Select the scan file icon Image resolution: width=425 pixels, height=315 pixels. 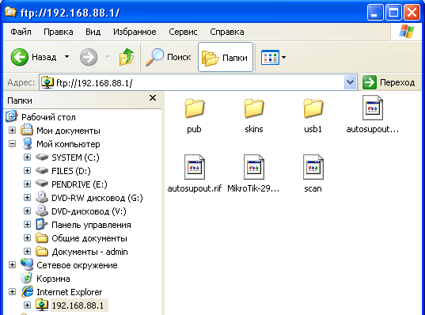tap(313, 167)
